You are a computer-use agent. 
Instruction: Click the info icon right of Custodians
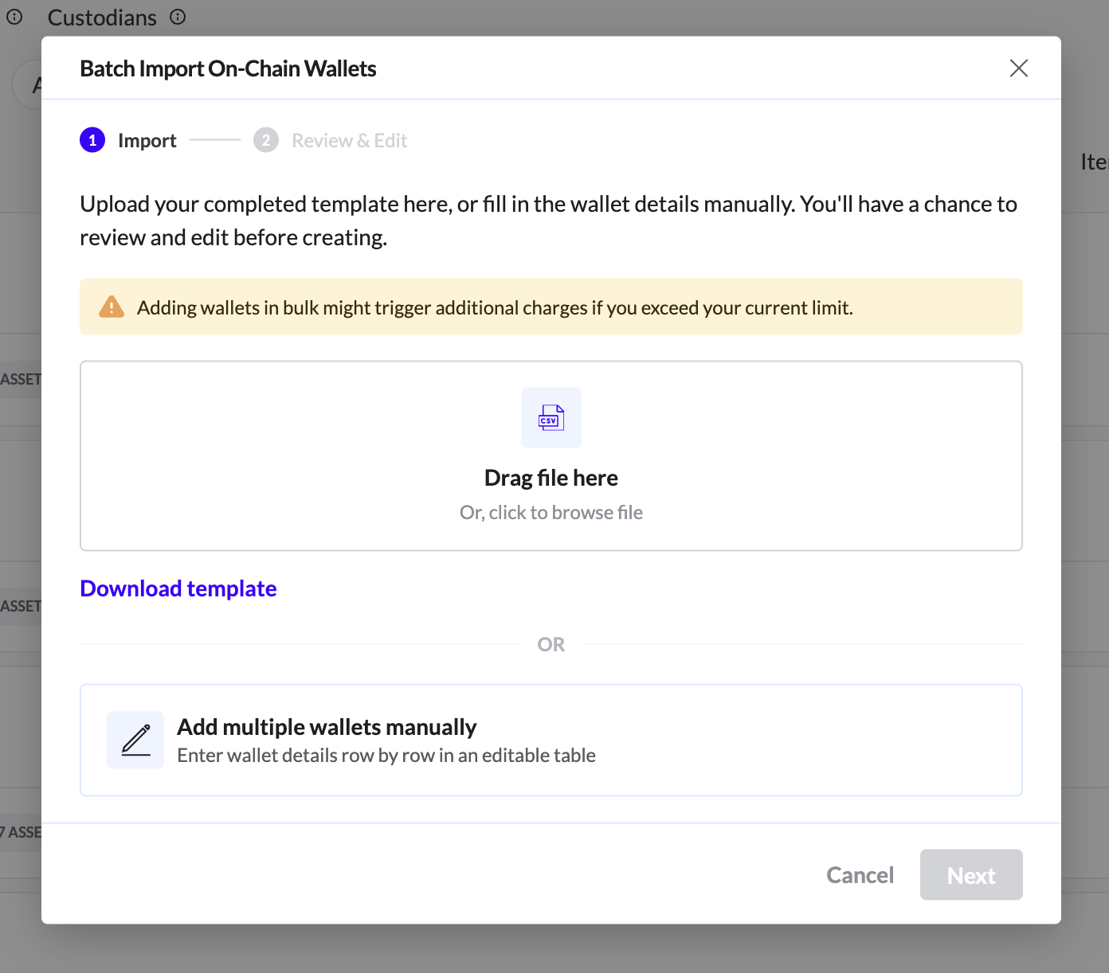178,17
